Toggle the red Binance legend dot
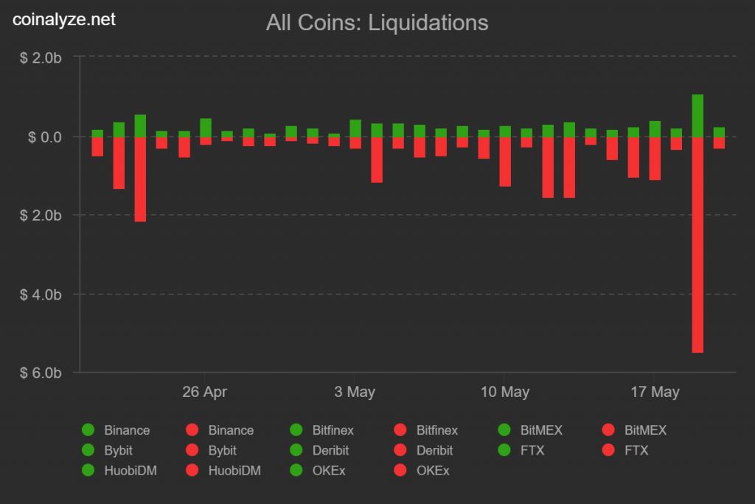Screen dimensions: 755x504 193,430
